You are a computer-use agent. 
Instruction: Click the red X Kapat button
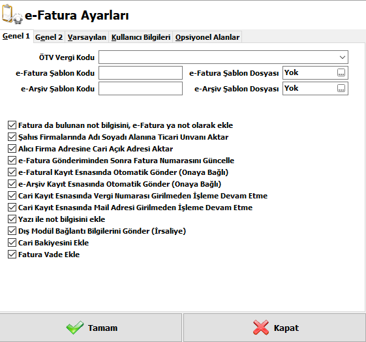coord(275,328)
